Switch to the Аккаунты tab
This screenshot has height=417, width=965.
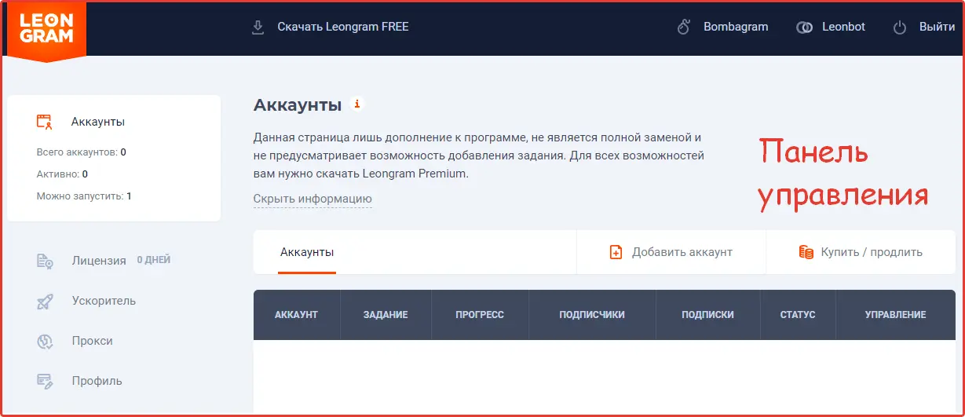point(307,252)
